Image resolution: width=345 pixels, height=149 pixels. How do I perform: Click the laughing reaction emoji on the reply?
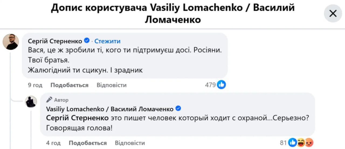(301, 143)
